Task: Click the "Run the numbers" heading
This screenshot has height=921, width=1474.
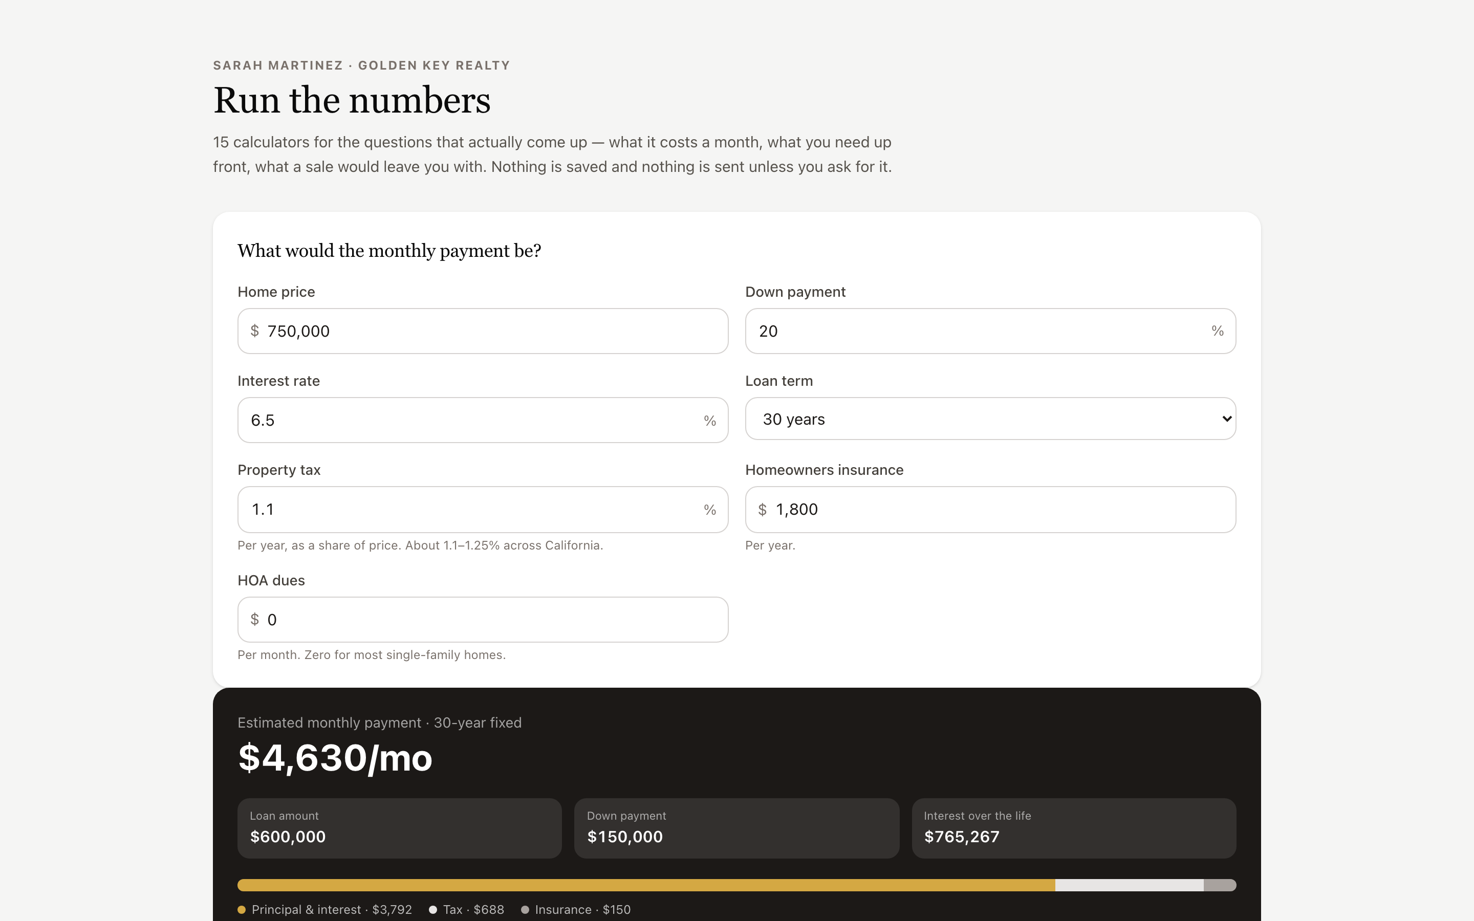Action: tap(352, 100)
